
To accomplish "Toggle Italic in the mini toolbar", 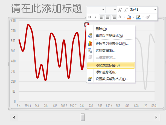I will click(x=95, y=17).
